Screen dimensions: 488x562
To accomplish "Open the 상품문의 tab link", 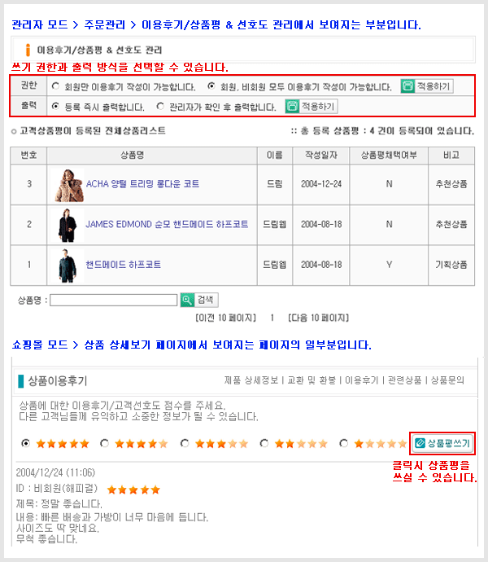I will point(447,380).
